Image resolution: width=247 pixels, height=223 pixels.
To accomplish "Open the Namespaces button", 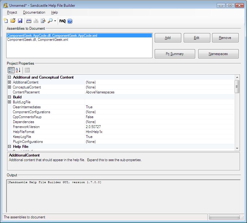I will coord(218,54).
